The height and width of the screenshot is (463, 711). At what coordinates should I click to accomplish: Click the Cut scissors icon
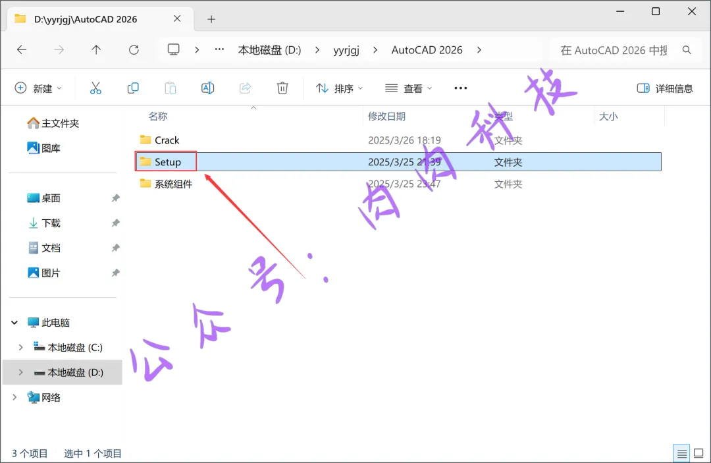click(x=95, y=88)
